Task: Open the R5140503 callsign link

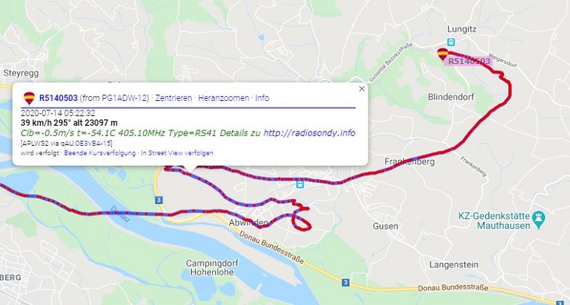Action: [x=58, y=98]
